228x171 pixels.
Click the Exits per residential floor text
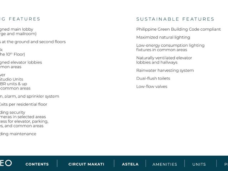point(24,104)
